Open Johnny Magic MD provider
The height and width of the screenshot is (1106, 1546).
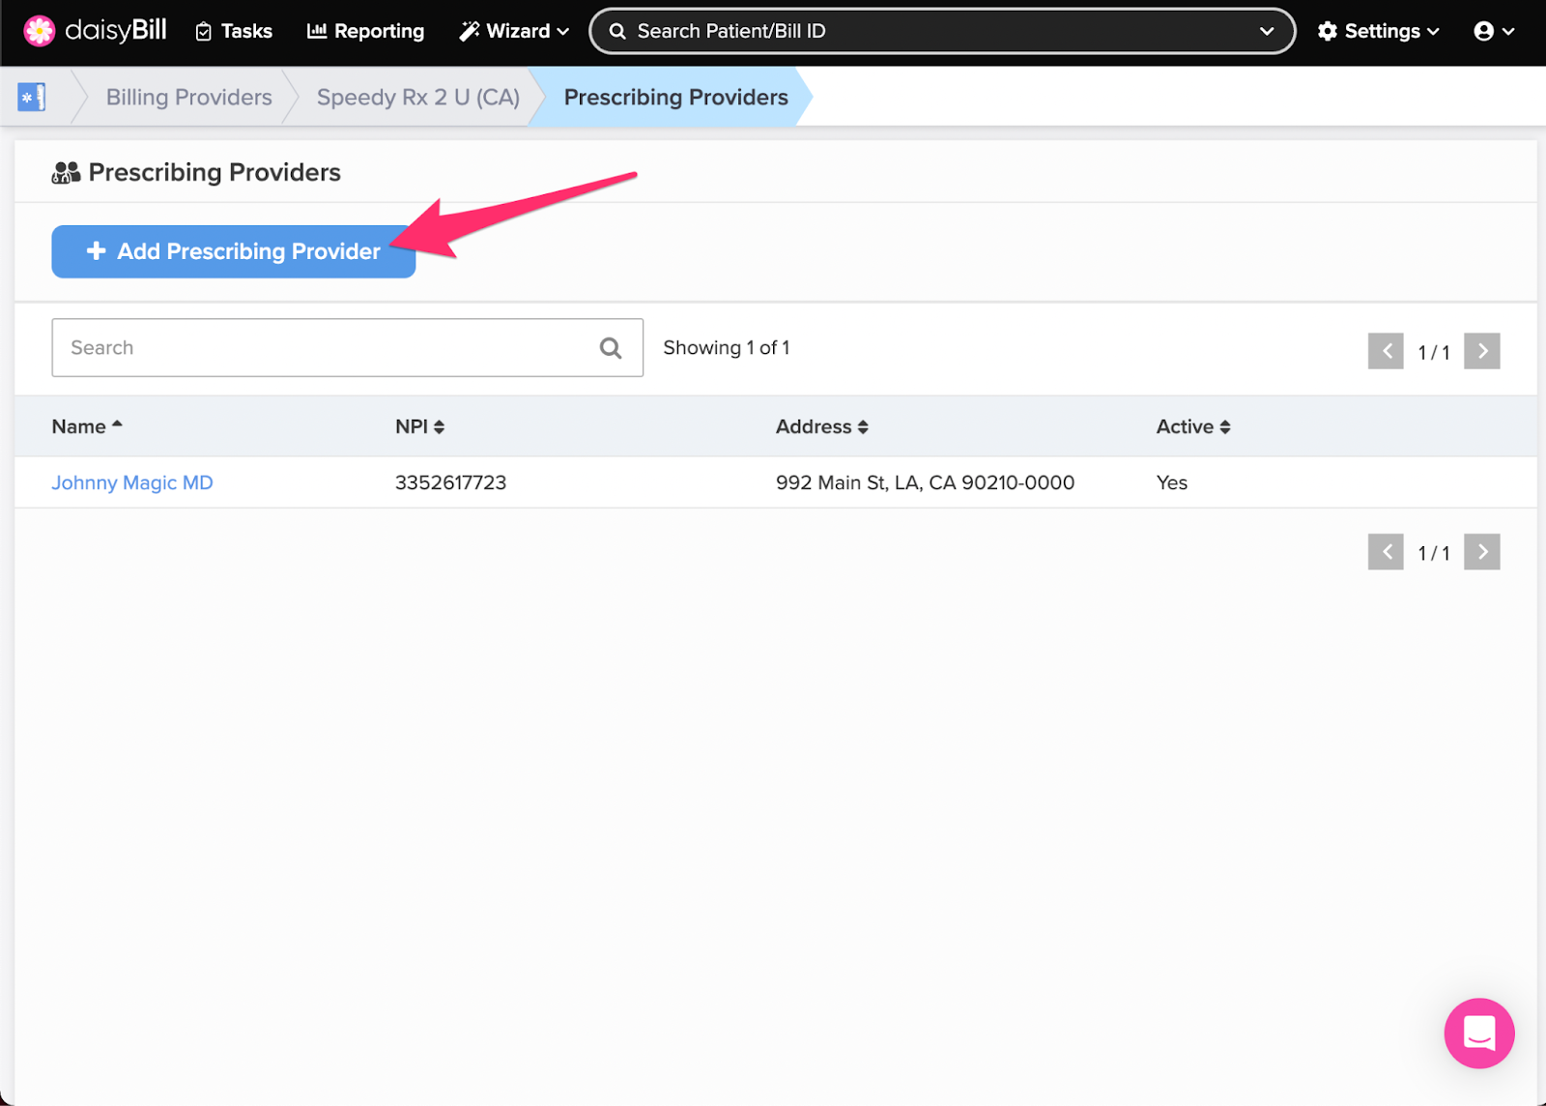click(x=132, y=482)
